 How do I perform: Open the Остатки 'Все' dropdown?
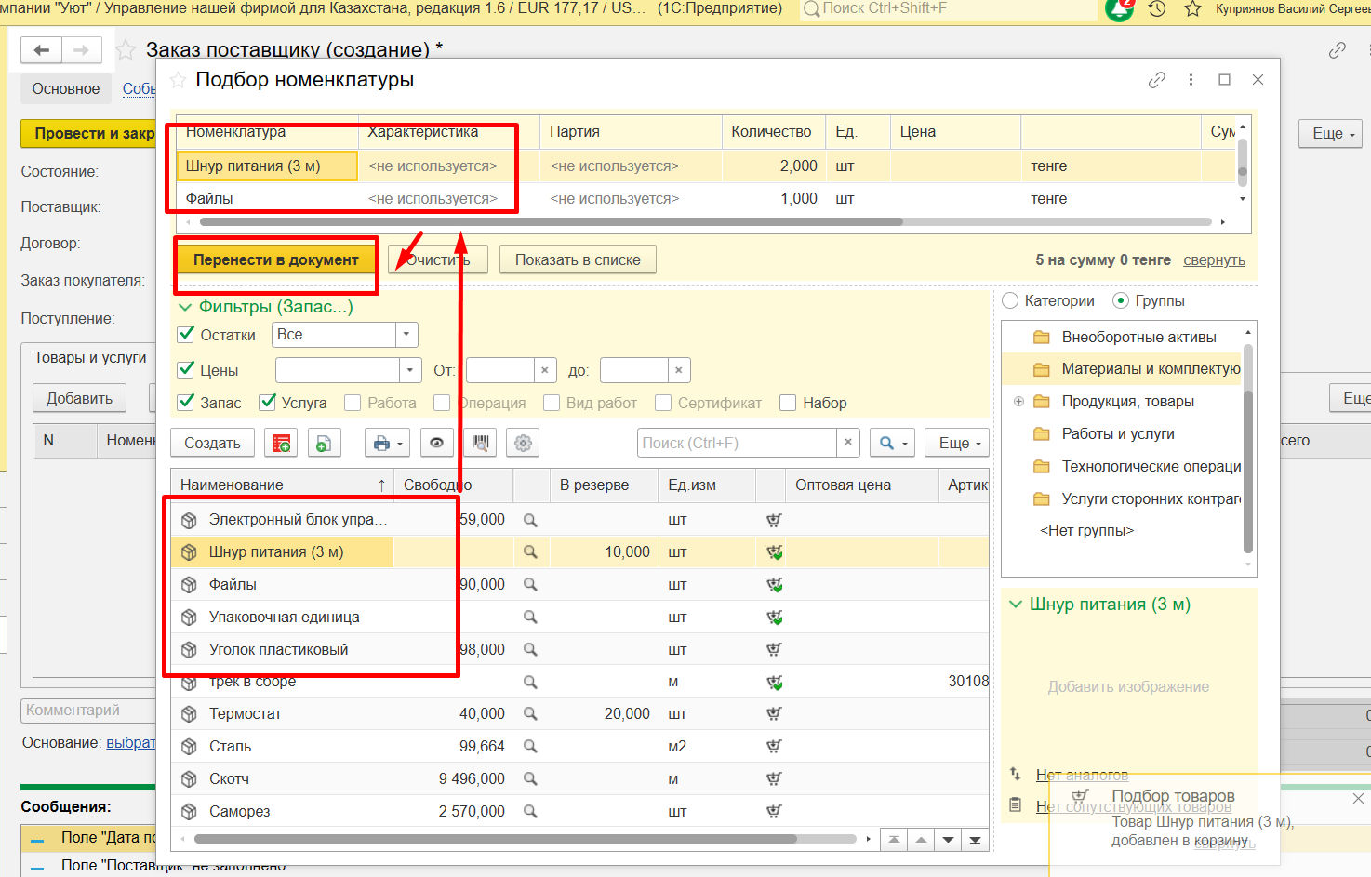click(x=406, y=335)
